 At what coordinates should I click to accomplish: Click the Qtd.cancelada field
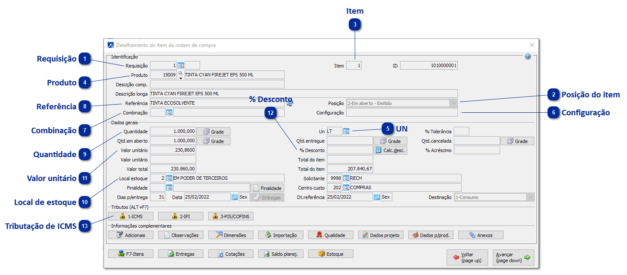pos(477,141)
